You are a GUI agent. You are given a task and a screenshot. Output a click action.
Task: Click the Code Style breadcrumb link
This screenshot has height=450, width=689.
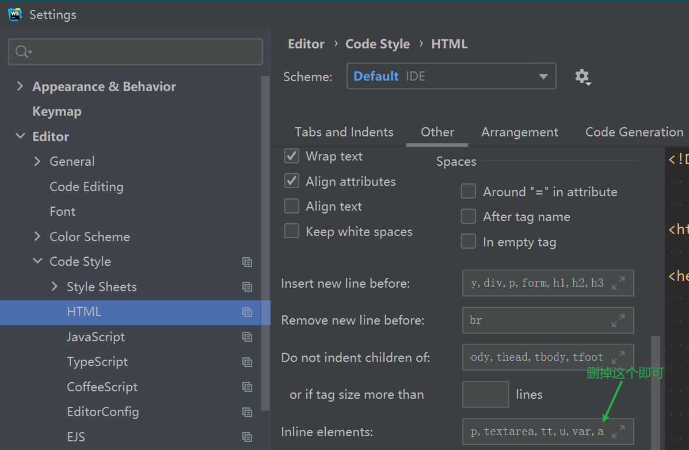(x=377, y=44)
